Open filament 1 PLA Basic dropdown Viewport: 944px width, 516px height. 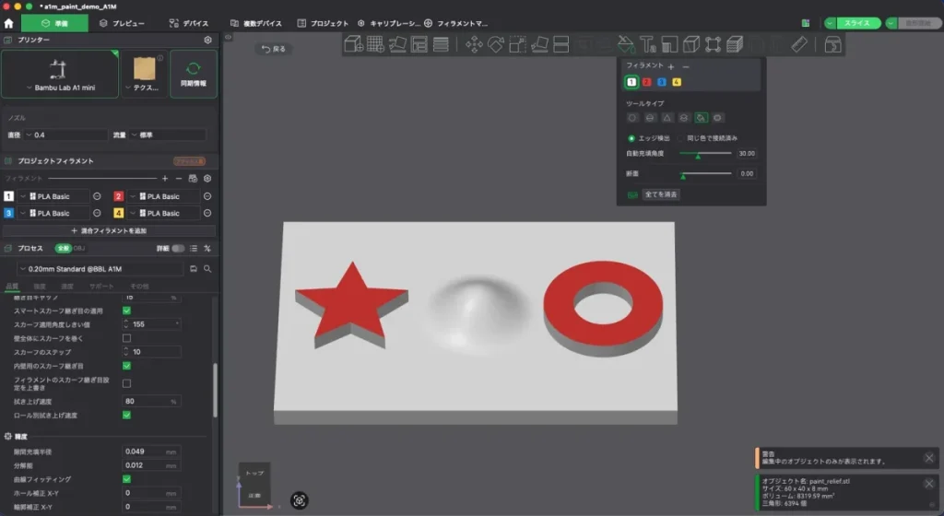[53, 196]
